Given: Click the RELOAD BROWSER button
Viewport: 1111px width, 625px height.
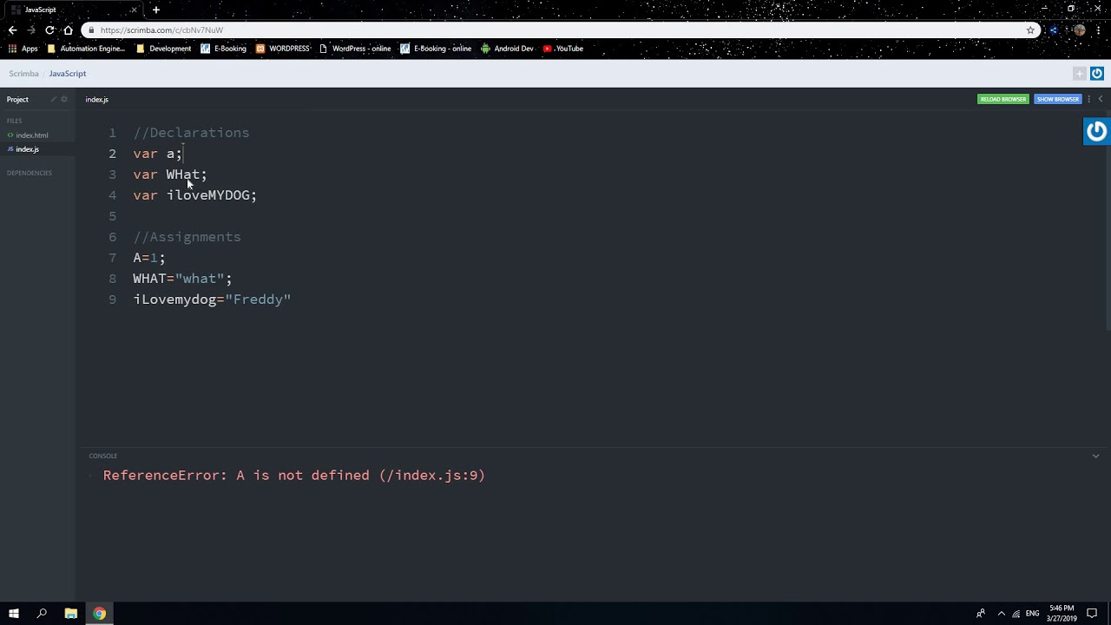Looking at the screenshot, I should (x=1003, y=99).
